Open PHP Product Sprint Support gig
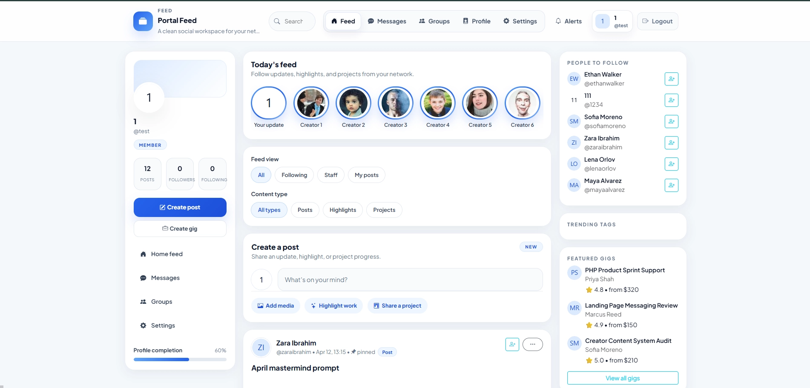This screenshot has width=810, height=388. click(625, 270)
